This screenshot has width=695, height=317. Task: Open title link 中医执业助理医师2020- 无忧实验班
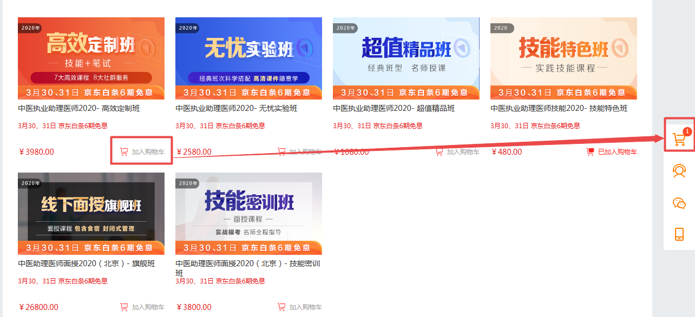237,108
